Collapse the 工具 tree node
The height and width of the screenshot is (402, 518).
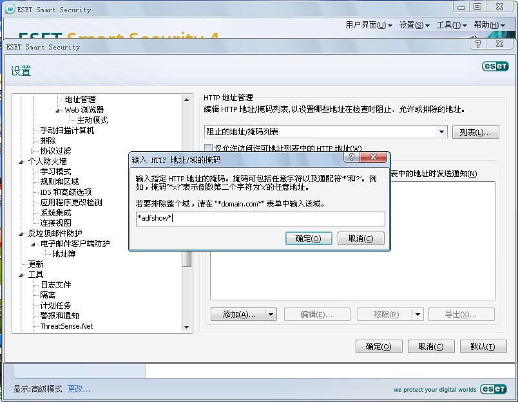click(21, 275)
